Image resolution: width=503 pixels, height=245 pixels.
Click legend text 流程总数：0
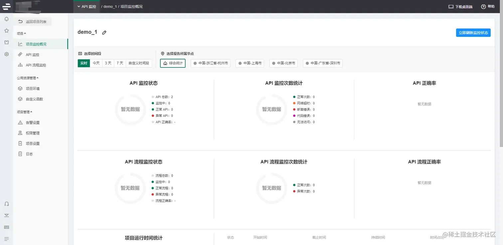[164, 176]
